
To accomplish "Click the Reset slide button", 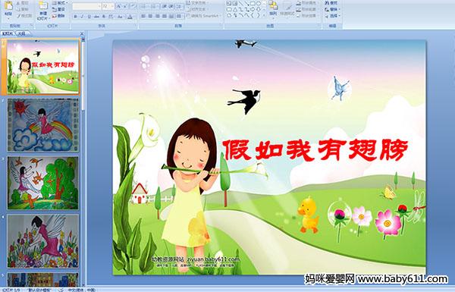I will (x=58, y=9).
